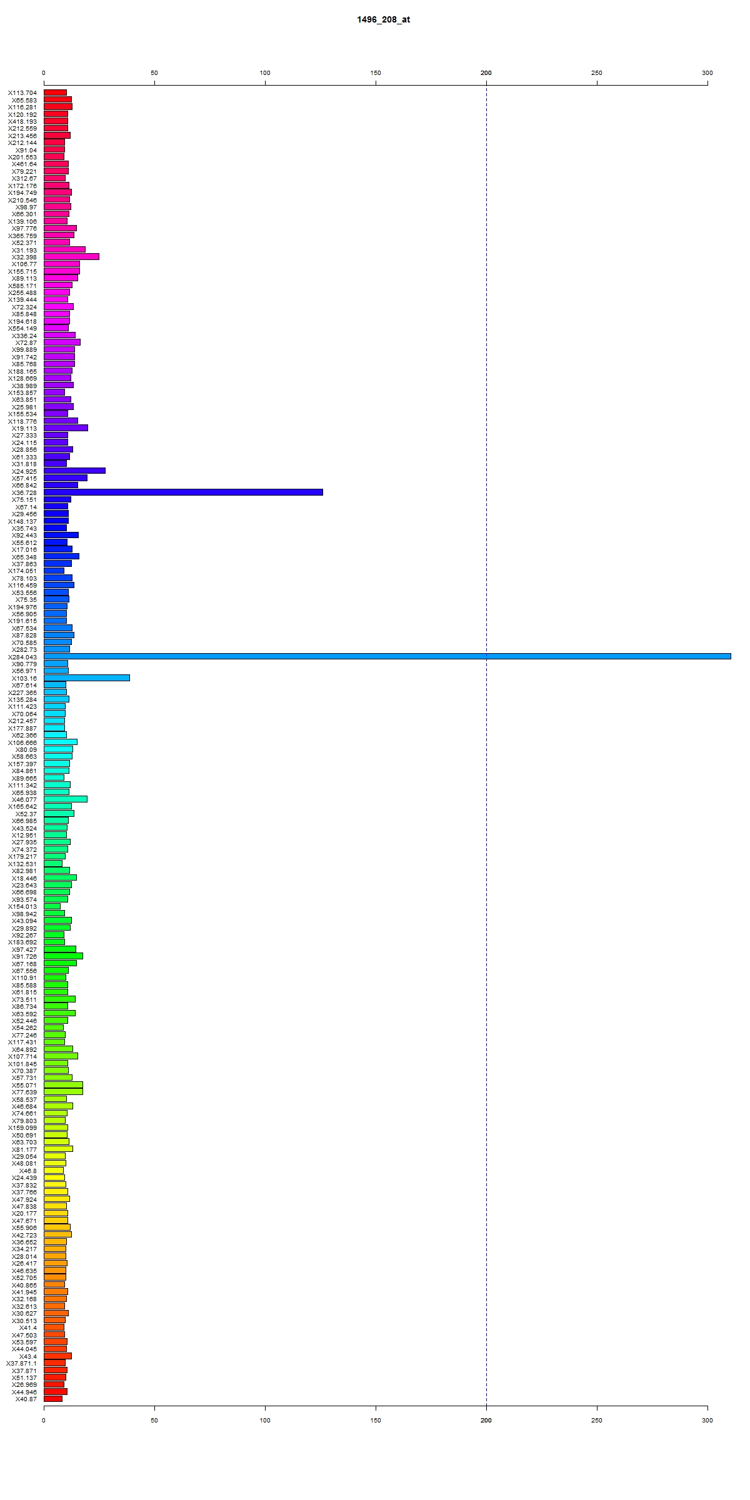Click the label X24.925
This screenshot has width=750, height=1500.
click(x=24, y=471)
